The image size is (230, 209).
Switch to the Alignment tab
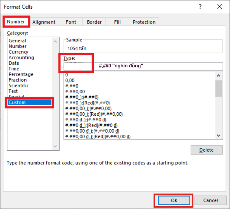[44, 22]
